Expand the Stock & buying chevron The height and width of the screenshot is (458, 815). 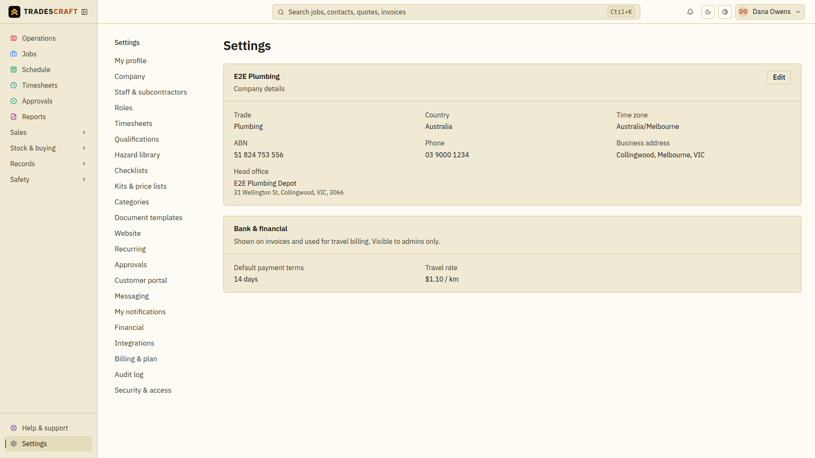click(84, 148)
